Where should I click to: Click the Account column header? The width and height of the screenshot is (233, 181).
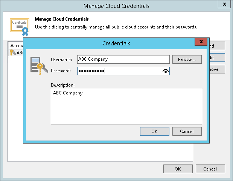[x=16, y=46]
